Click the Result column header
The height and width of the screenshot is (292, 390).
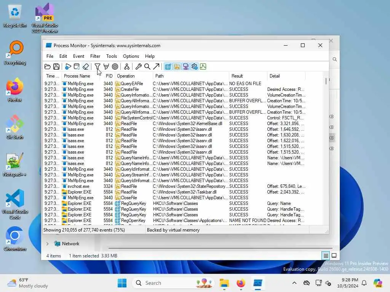[x=248, y=76]
